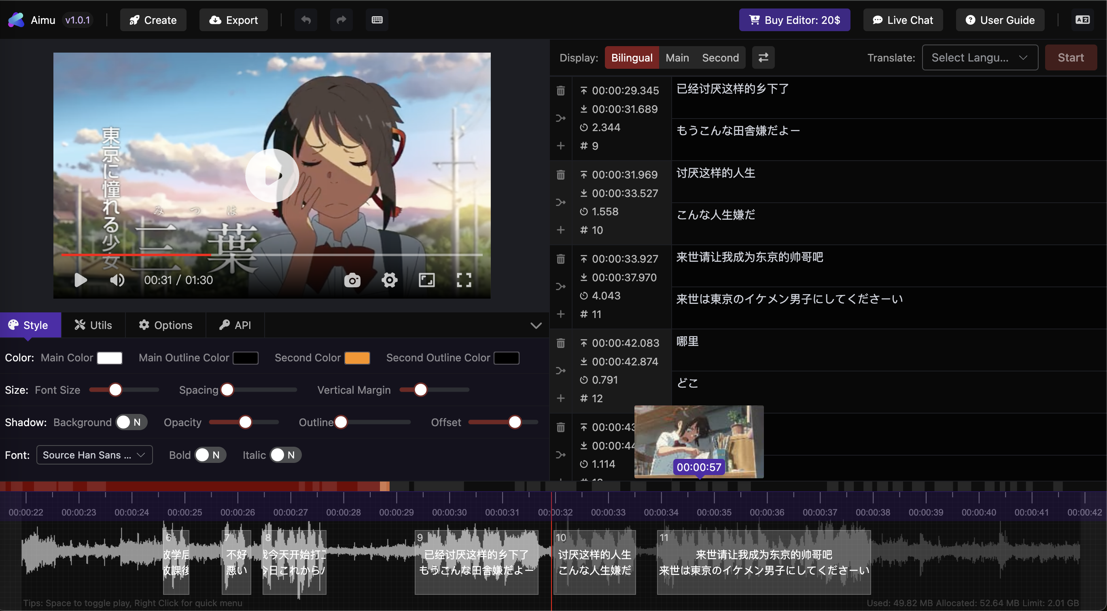
Task: Click the large center play button
Action: pyautogui.click(x=272, y=175)
